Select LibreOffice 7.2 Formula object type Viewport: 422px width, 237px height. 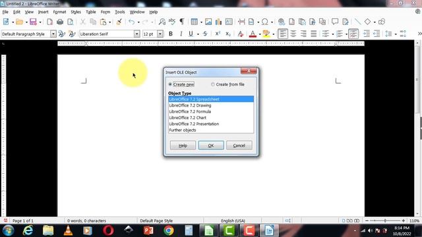211,111
